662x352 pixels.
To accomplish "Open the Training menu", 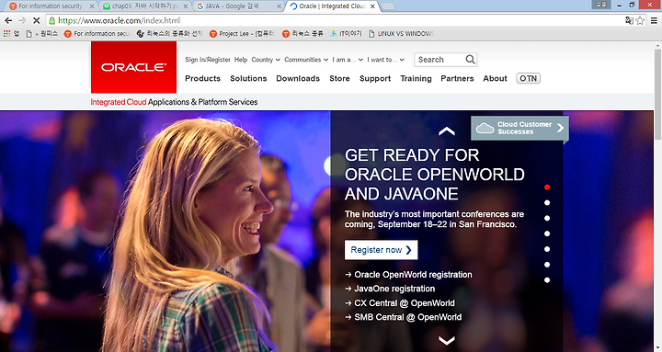I will 416,78.
